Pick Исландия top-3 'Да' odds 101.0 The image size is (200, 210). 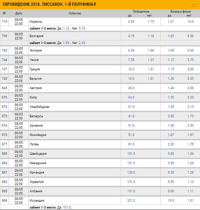coord(67,207)
